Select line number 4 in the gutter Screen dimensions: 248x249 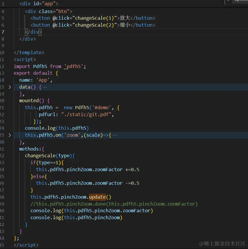click(3, 11)
